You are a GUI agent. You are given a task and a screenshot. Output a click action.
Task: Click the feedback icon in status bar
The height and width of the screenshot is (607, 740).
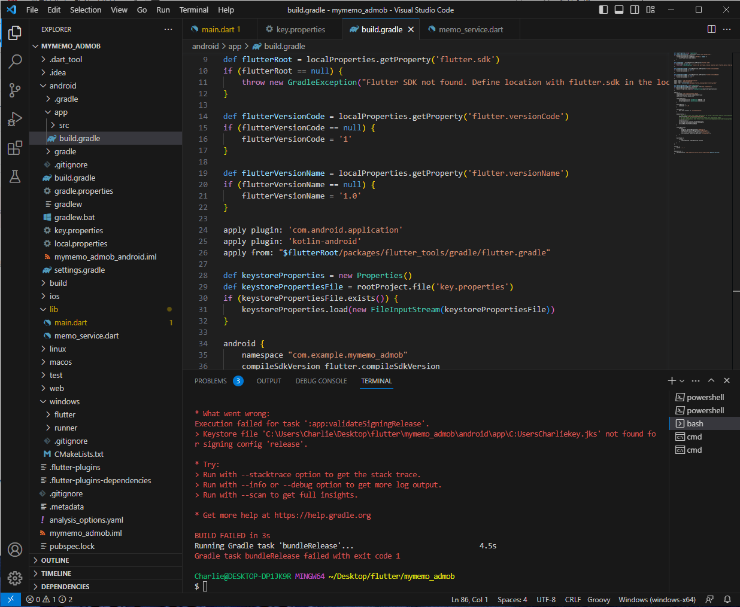[710, 599]
